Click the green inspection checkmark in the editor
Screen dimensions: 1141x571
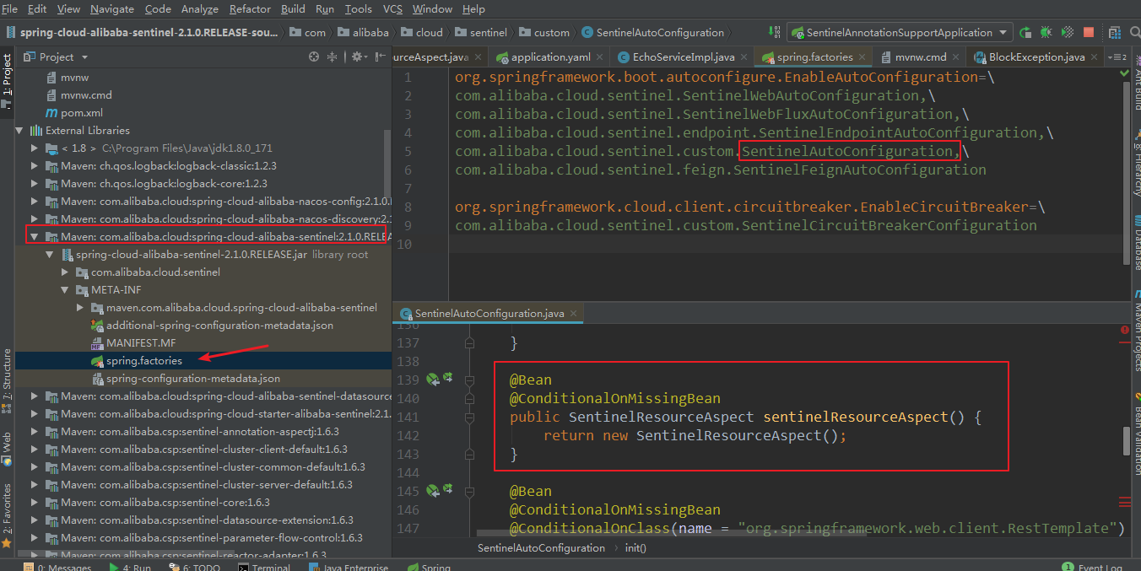(x=1124, y=74)
